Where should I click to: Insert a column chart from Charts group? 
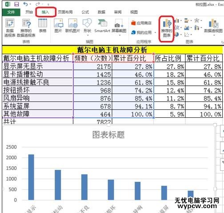pos(176,20)
